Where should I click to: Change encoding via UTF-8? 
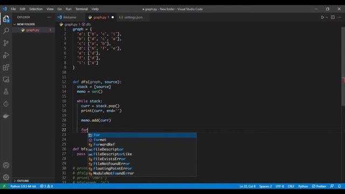(280, 186)
